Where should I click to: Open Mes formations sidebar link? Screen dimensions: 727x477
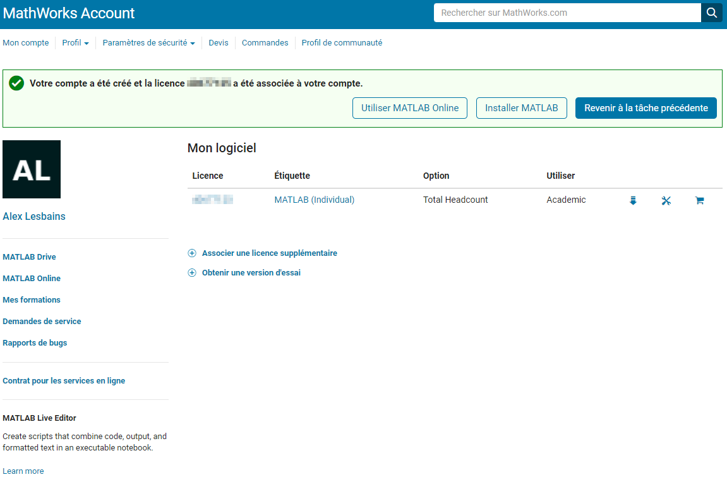(x=32, y=300)
